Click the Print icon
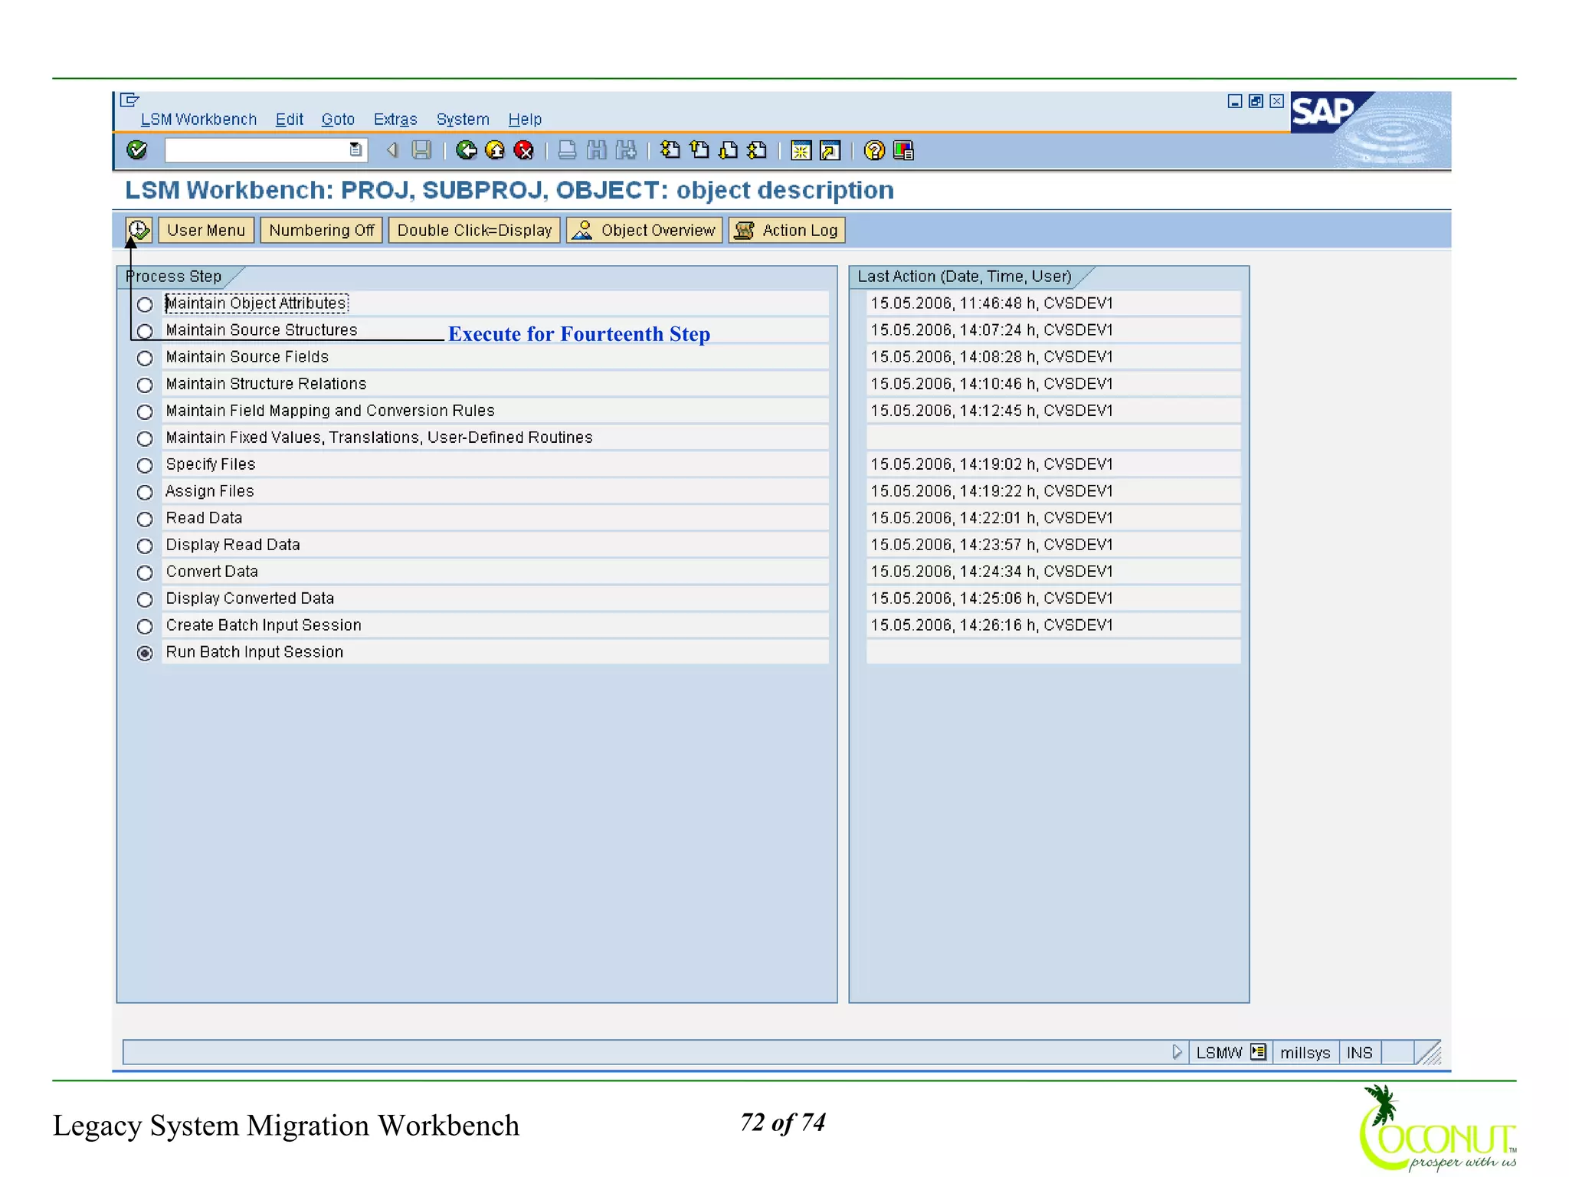Screen dimensions: 1569x1177 coord(567,150)
